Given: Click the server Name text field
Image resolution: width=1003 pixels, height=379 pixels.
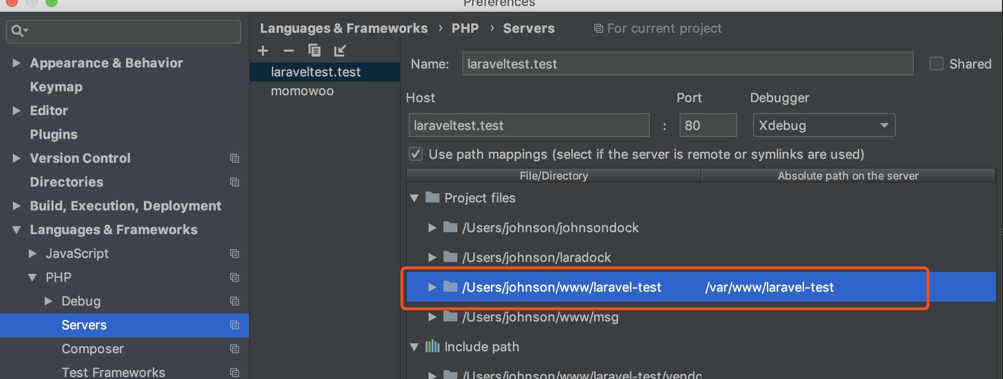Looking at the screenshot, I should tap(687, 64).
